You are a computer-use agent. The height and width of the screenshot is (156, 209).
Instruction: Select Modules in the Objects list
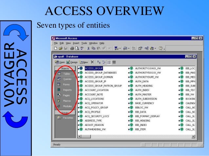65,106
